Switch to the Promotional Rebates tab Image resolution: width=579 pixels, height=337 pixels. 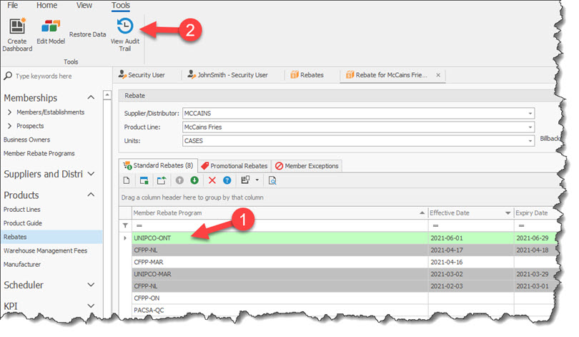click(233, 165)
